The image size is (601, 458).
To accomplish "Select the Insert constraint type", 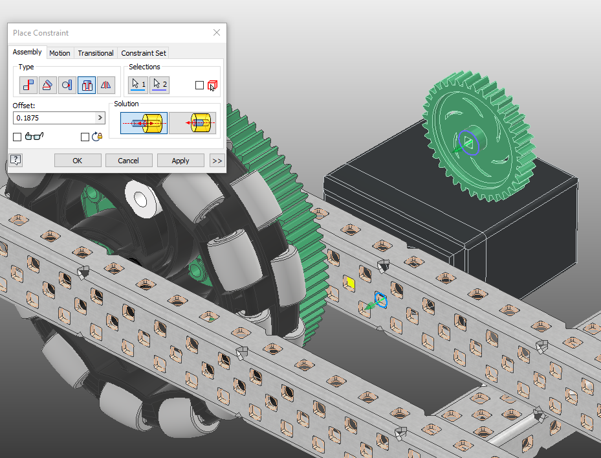I will click(x=87, y=85).
